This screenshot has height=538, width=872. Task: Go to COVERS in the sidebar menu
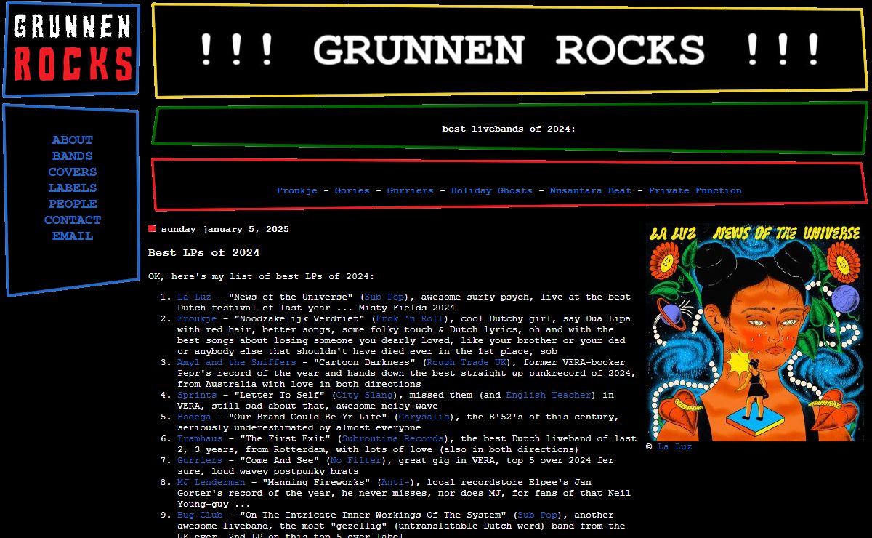click(x=73, y=172)
